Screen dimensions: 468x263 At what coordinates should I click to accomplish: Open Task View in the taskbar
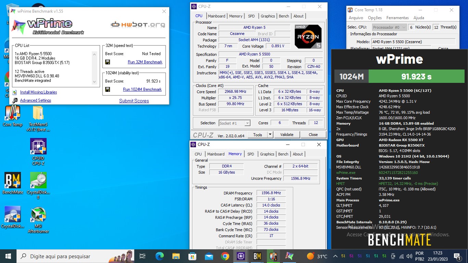point(143,256)
